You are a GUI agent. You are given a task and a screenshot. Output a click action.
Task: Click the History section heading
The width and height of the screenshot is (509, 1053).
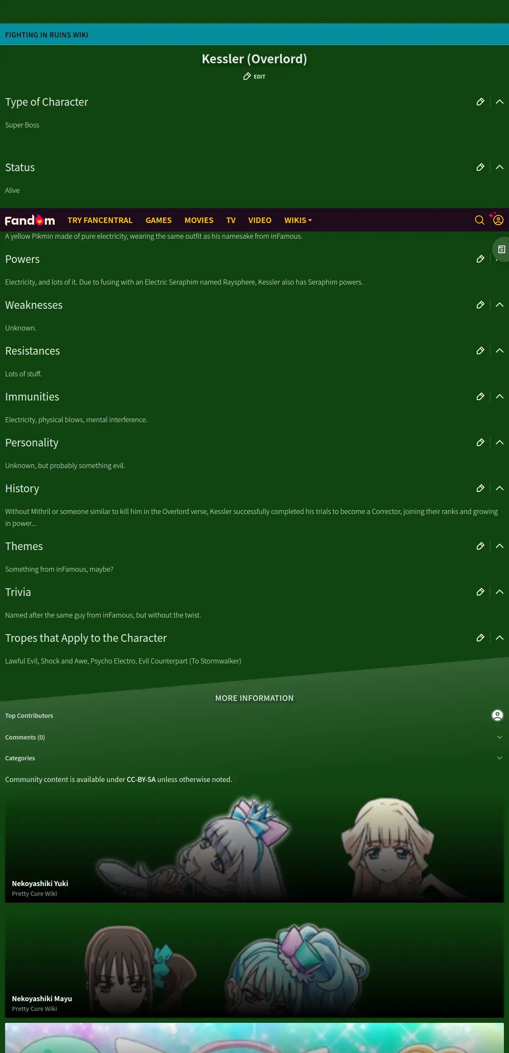click(x=22, y=488)
